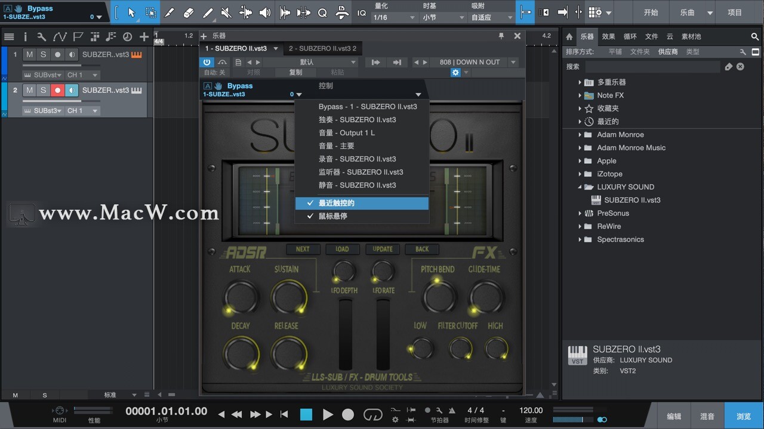
Task: Open the 编辑 edit view
Action: point(674,416)
